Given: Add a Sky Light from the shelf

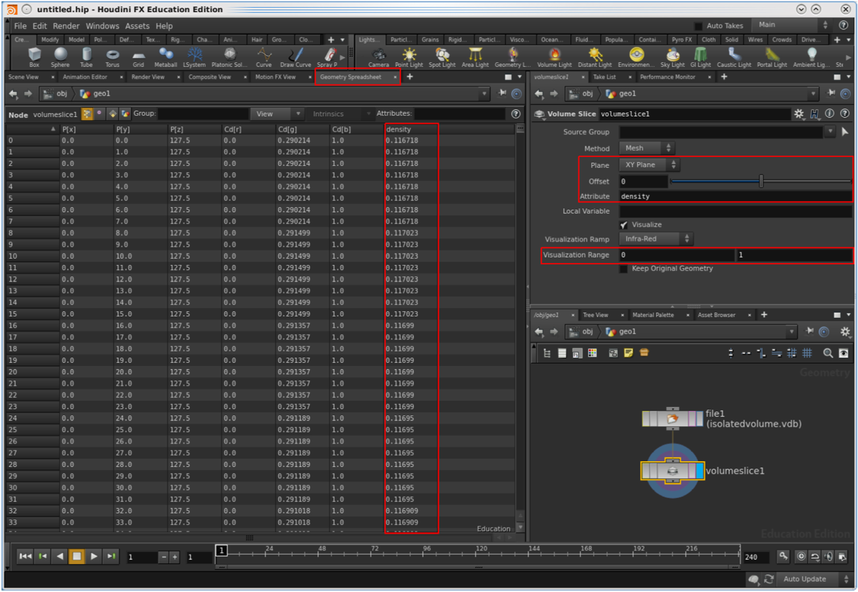Looking at the screenshot, I should pyautogui.click(x=673, y=57).
